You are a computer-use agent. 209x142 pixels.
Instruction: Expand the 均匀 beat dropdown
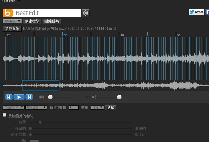pyautogui.click(x=97, y=107)
